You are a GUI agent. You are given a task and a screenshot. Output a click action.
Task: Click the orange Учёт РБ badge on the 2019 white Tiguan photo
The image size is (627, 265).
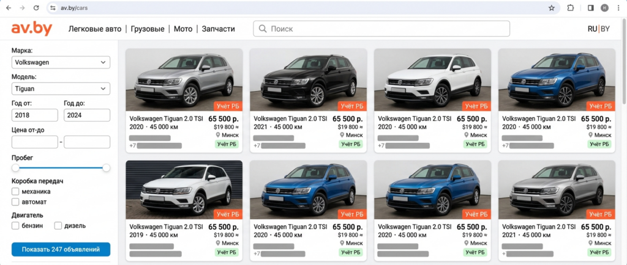pyautogui.click(x=228, y=214)
